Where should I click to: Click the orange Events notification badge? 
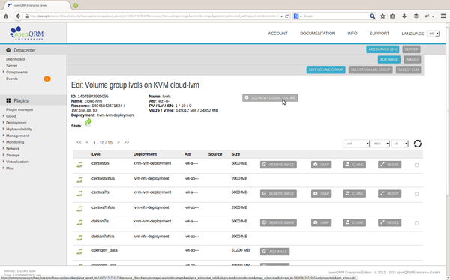(x=47, y=79)
